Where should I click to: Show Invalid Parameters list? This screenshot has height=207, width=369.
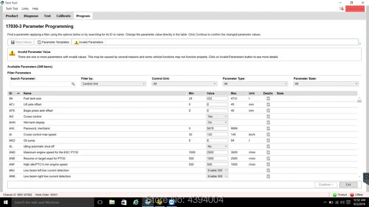tap(89, 42)
